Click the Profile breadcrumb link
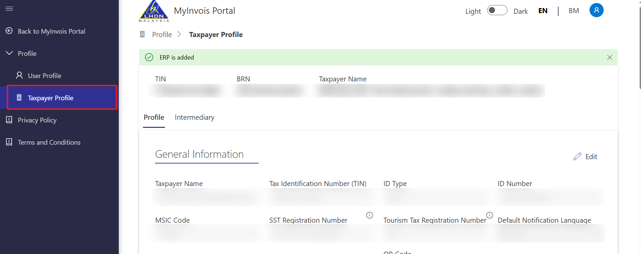Screen dimensions: 641x254 (162, 35)
